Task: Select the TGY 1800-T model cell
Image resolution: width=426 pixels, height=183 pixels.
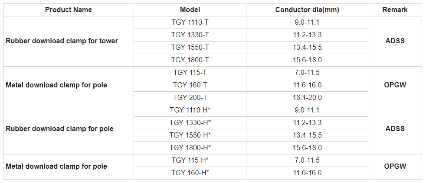Action: point(190,60)
